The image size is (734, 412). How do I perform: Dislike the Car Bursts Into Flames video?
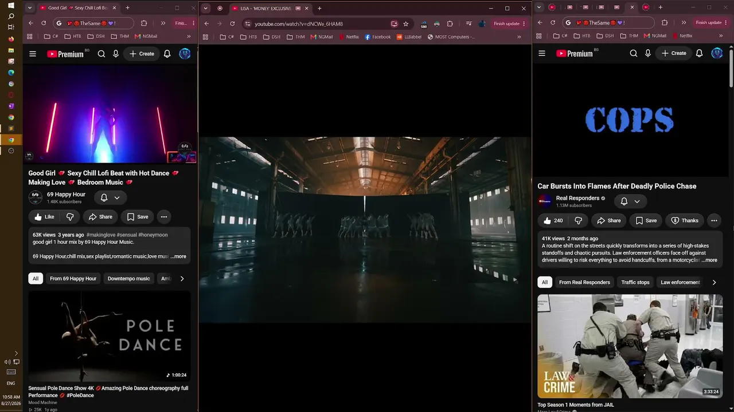[x=579, y=220]
